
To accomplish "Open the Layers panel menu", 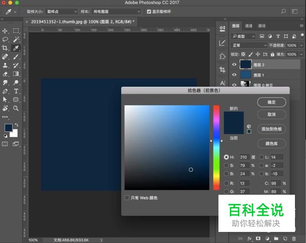I will pyautogui.click(x=302, y=26).
